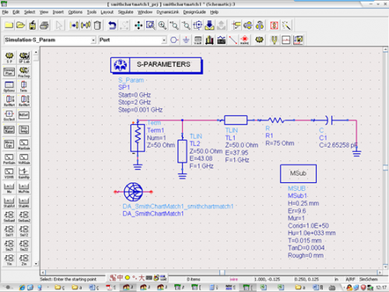Screen dimensions: 389x292
Task: Click the R=75 Ohm value text
Action: coord(280,143)
